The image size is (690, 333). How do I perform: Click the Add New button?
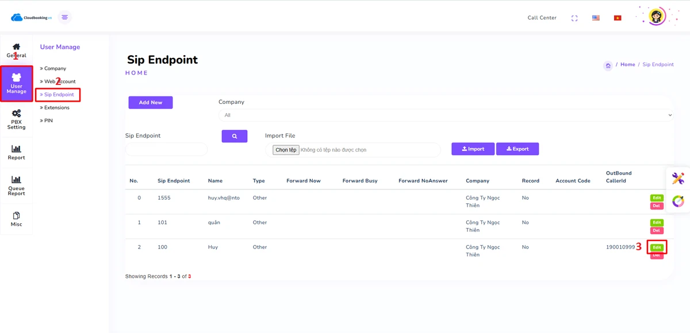(x=150, y=102)
